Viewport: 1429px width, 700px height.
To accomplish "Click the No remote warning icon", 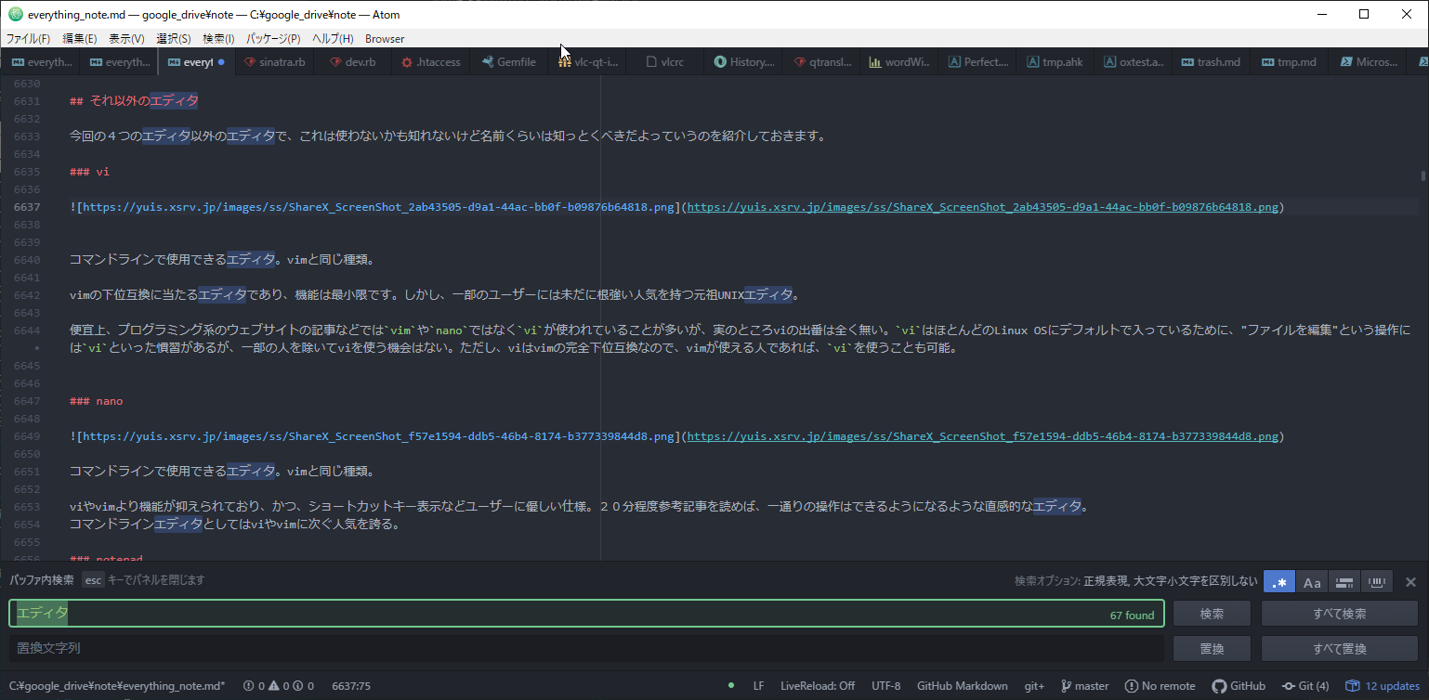I will click(x=1131, y=686).
